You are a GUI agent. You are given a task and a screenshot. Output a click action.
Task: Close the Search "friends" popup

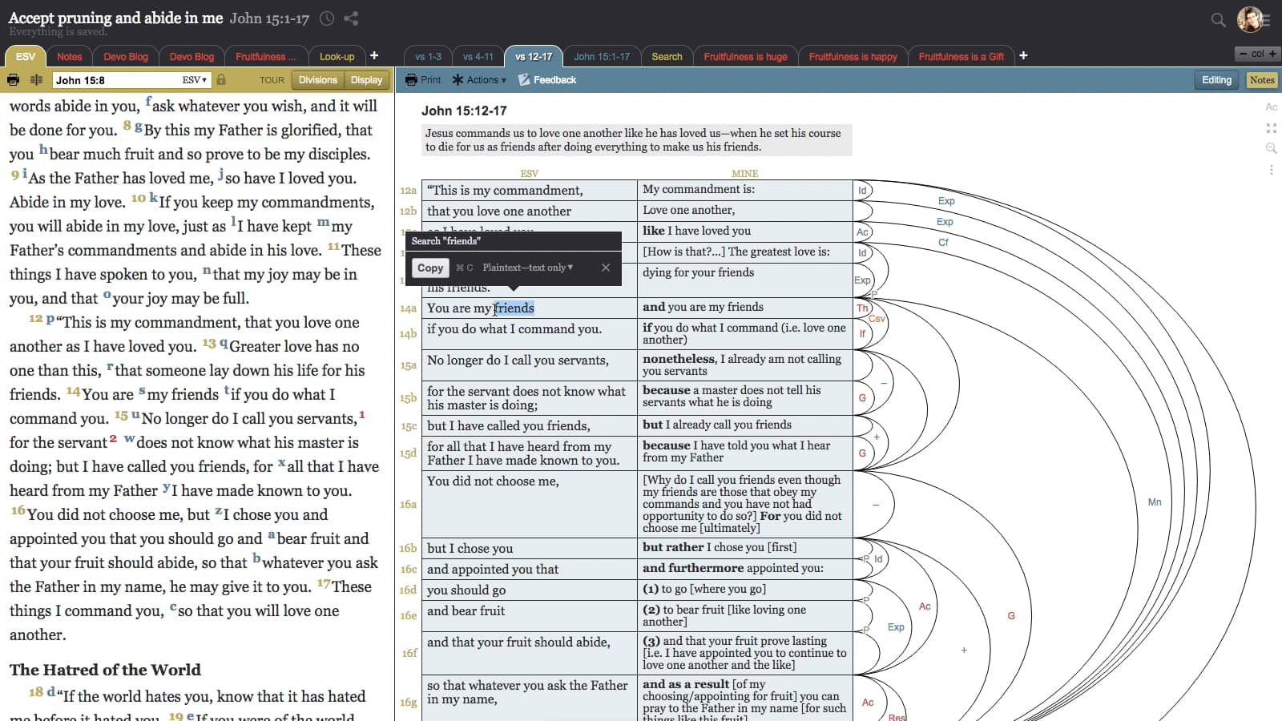coord(606,268)
